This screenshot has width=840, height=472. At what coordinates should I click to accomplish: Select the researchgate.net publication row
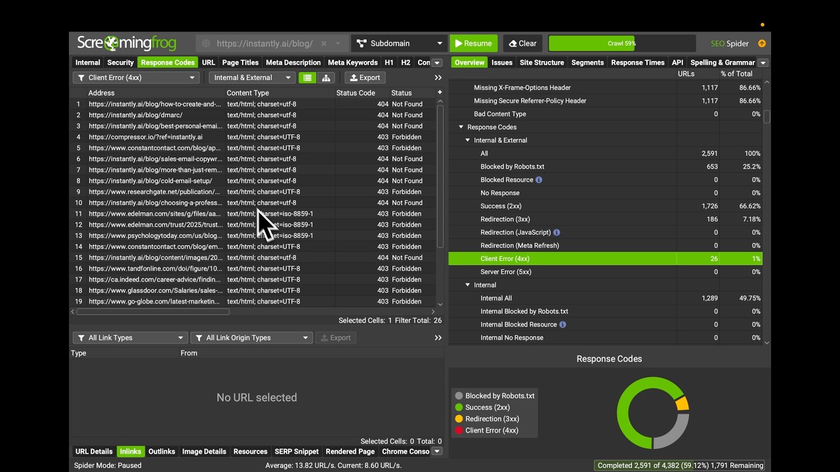(253, 192)
